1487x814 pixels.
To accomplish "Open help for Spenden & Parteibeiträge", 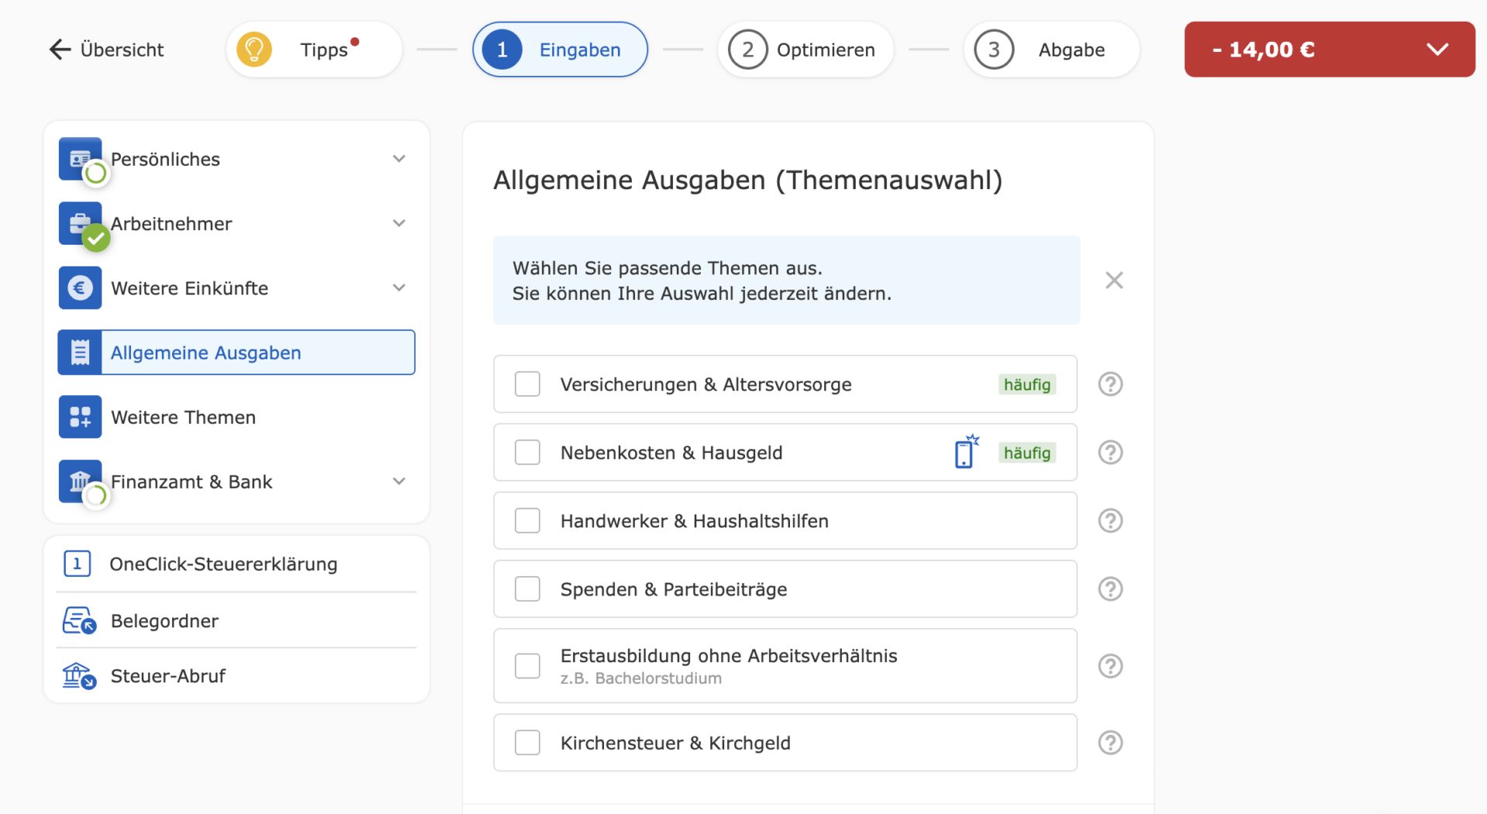I will coord(1110,589).
